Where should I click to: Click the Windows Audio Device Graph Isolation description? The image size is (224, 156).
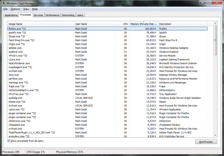point(180,98)
